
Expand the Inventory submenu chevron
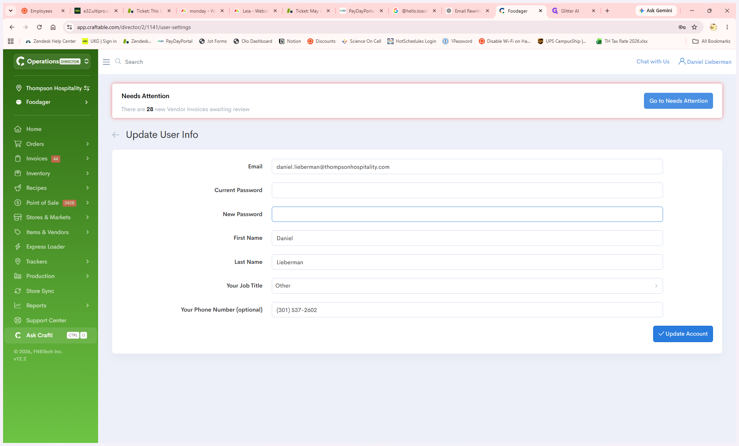click(87, 173)
